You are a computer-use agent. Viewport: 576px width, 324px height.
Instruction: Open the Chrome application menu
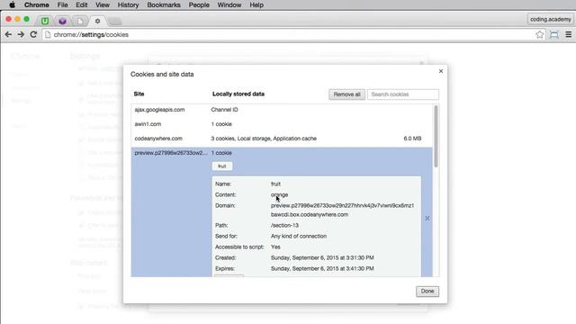pyautogui.click(x=36, y=4)
